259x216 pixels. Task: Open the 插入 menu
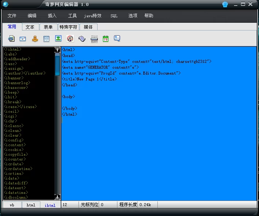(52, 16)
